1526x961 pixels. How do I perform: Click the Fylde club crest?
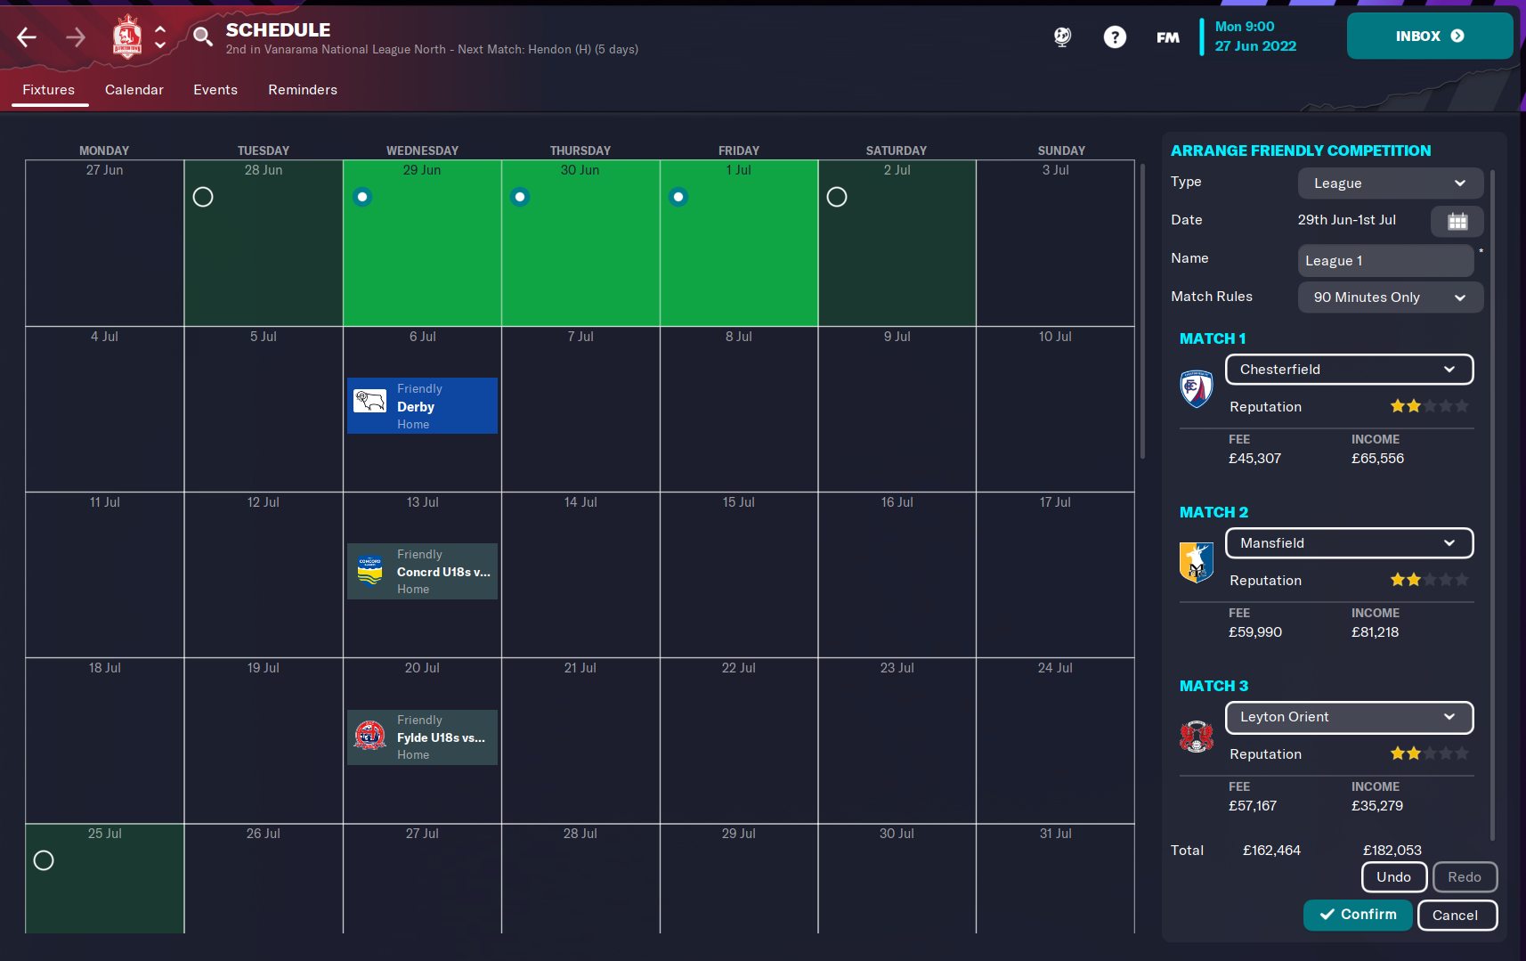click(370, 736)
